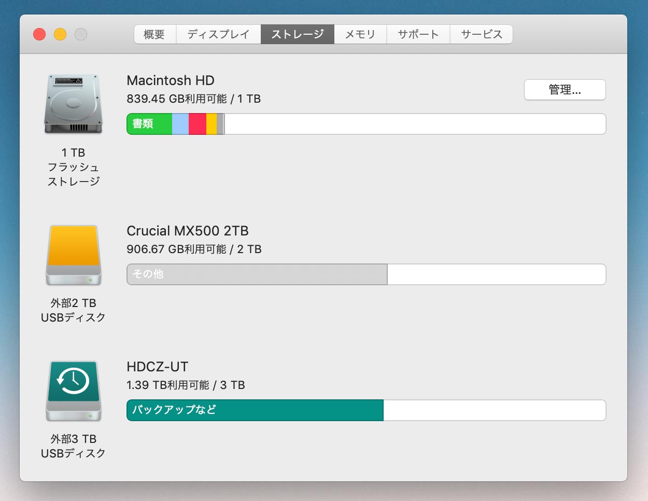Image resolution: width=648 pixels, height=501 pixels.
Task: Go to the サービス tab
Action: (x=482, y=34)
